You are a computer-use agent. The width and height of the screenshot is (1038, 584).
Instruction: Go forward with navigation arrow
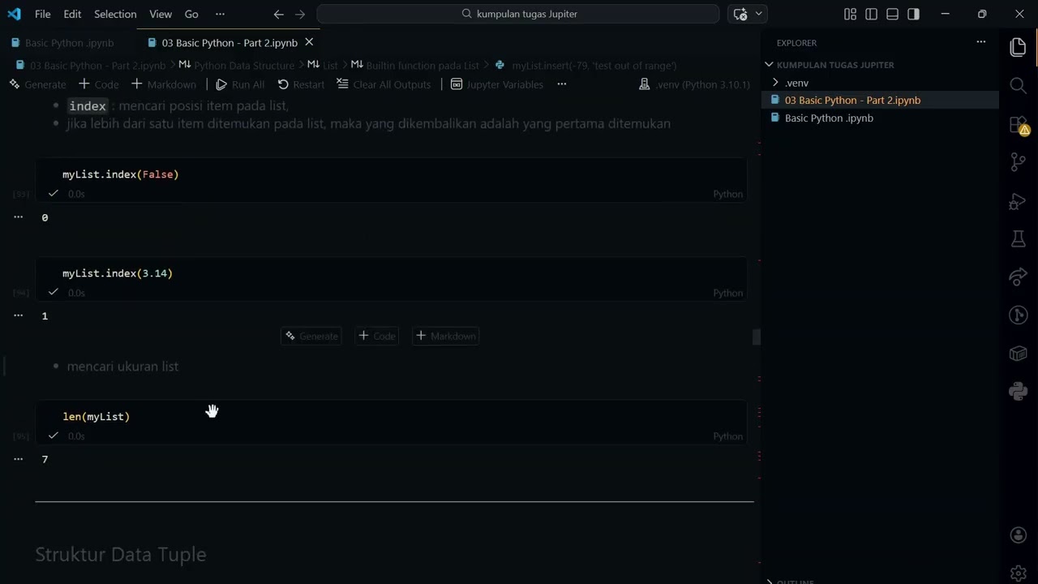pos(300,14)
